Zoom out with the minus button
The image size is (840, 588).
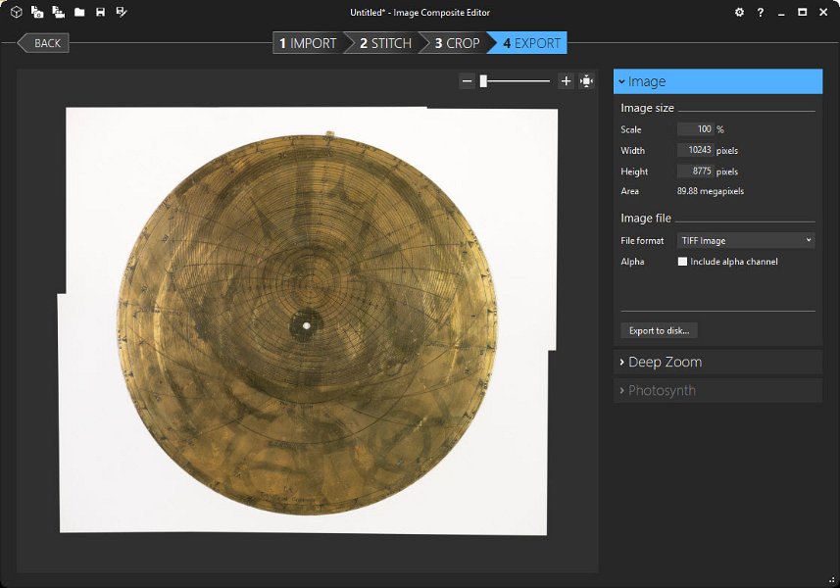468,81
